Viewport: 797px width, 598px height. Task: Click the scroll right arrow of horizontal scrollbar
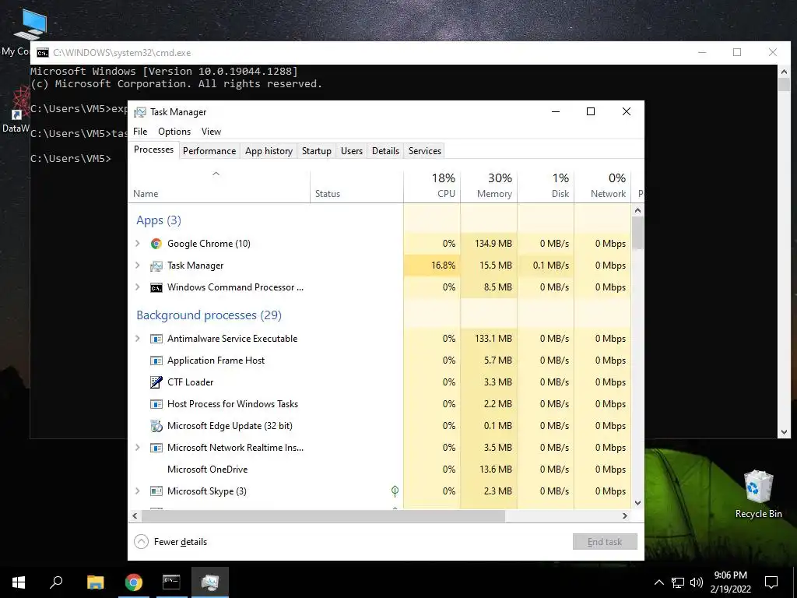[625, 516]
